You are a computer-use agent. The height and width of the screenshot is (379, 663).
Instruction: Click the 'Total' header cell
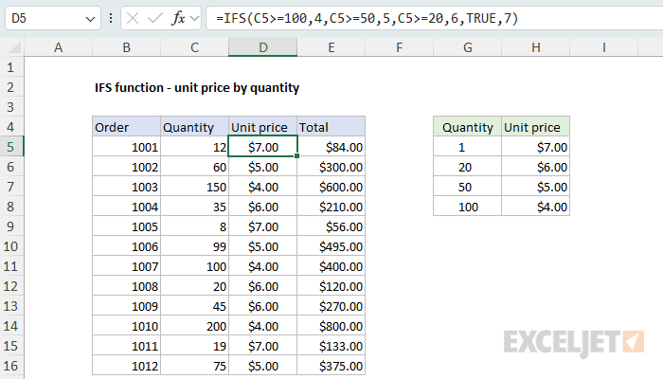pos(331,127)
